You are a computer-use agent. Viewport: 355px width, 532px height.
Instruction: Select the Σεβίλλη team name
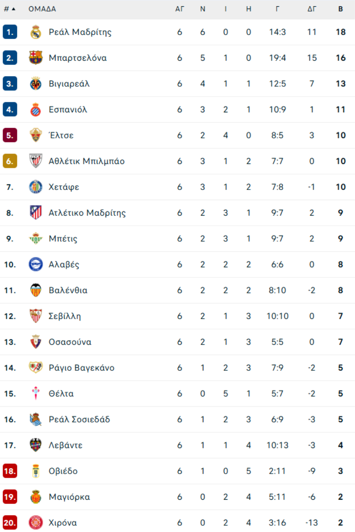click(65, 316)
